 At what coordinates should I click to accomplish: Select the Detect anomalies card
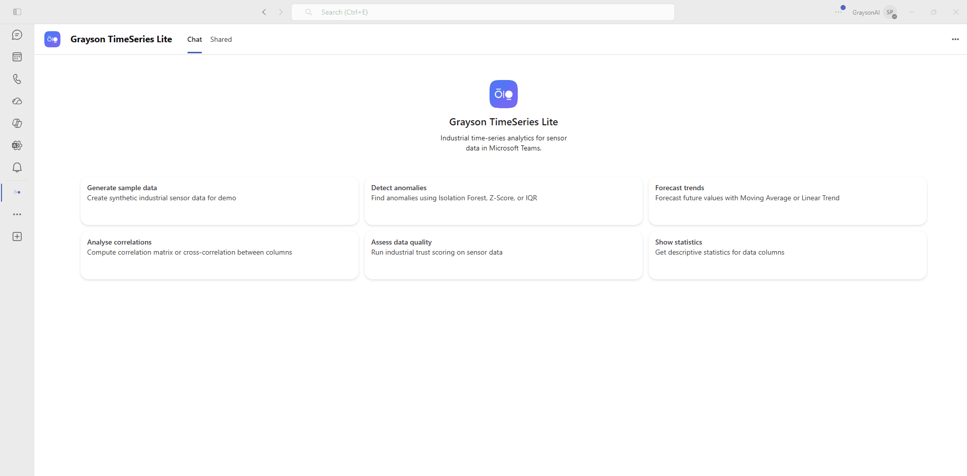tap(504, 201)
